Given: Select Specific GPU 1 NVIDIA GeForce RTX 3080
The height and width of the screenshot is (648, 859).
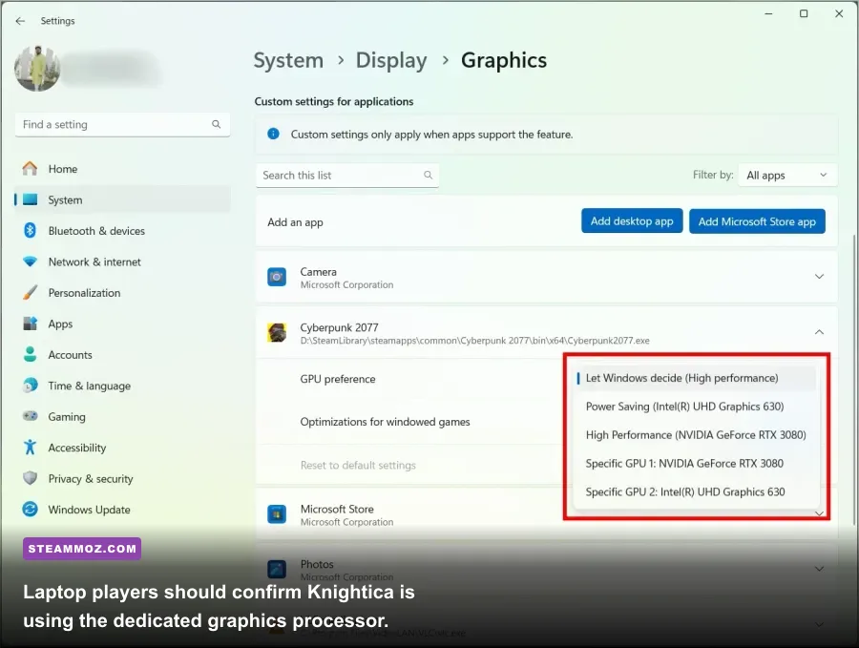Looking at the screenshot, I should pyautogui.click(x=697, y=464).
